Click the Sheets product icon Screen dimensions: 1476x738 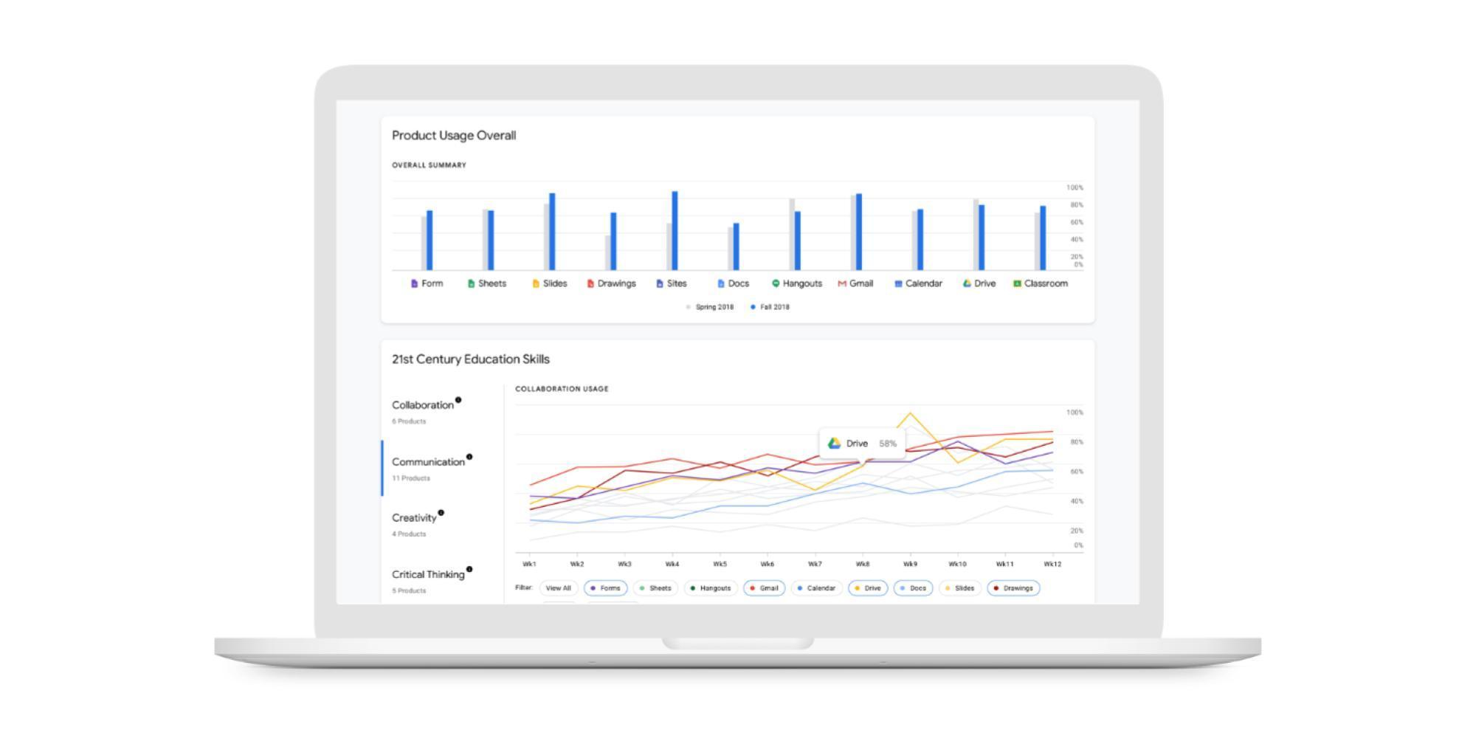tap(471, 283)
